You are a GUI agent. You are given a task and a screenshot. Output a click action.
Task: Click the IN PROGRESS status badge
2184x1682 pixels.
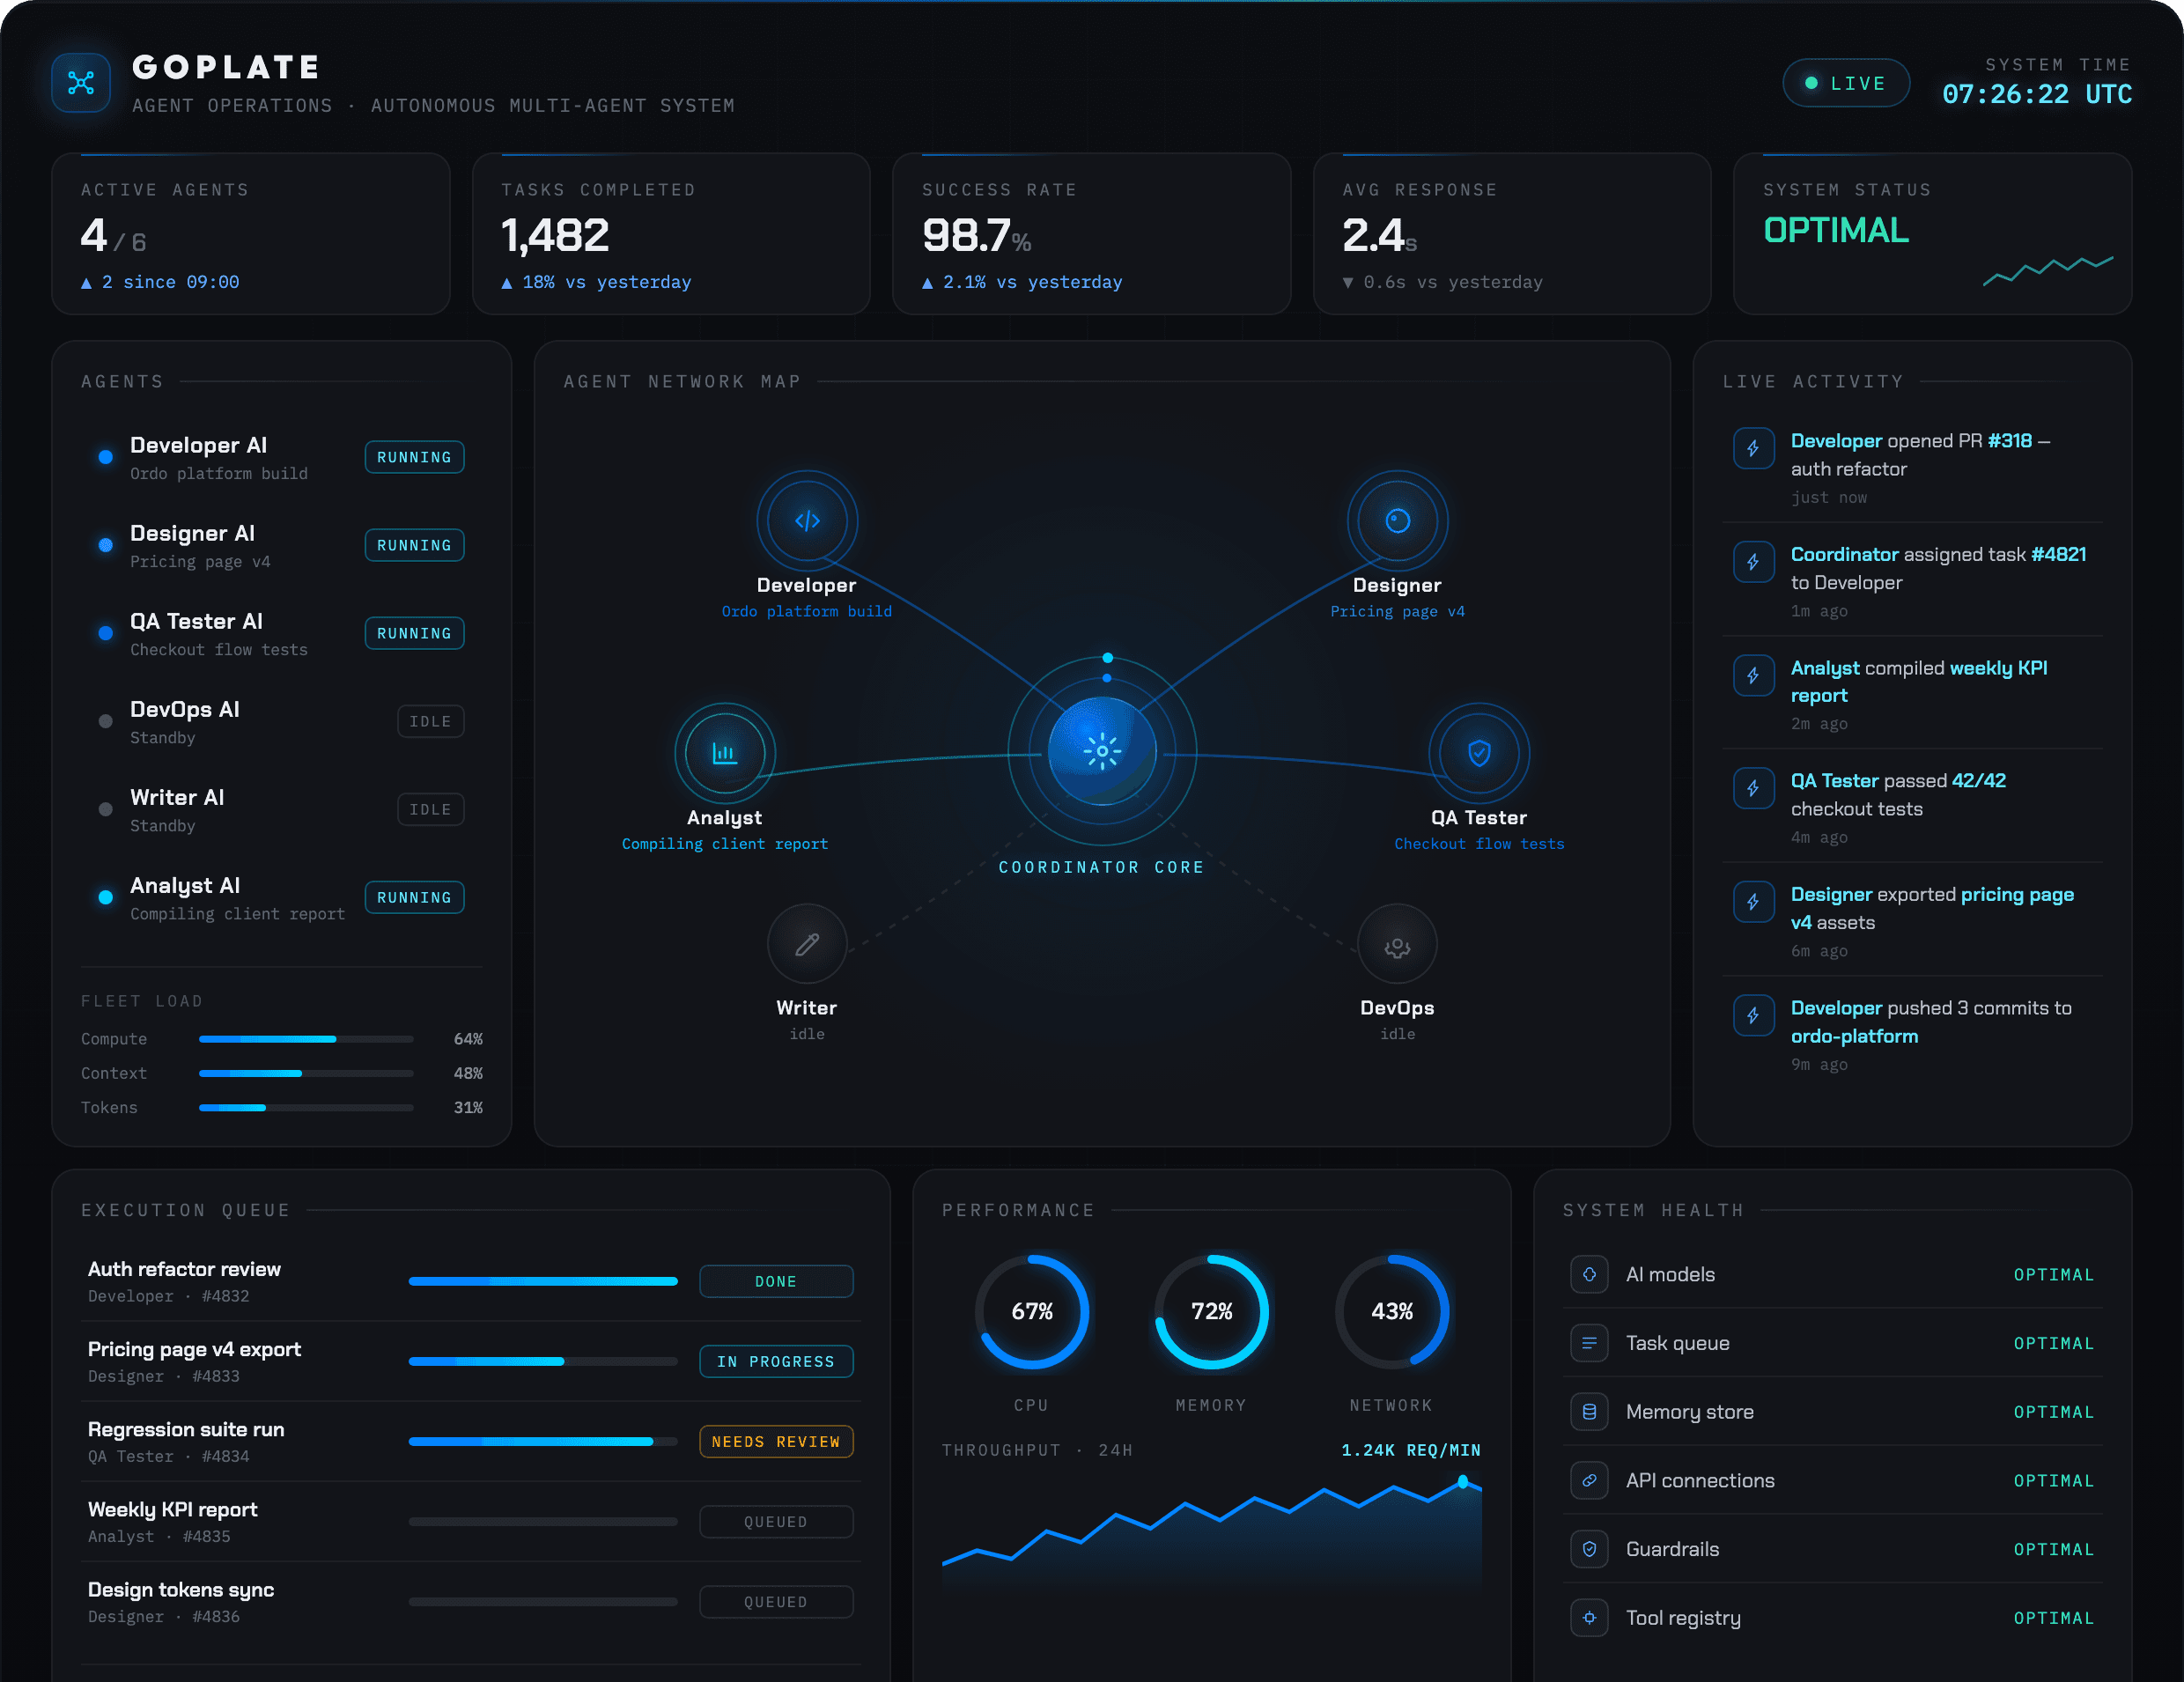click(776, 1361)
